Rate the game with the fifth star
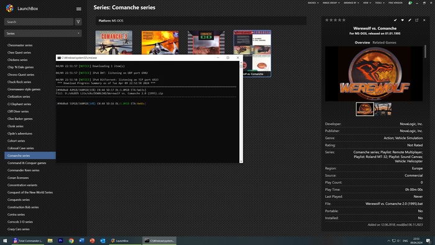435x245 pixels. 344,20
